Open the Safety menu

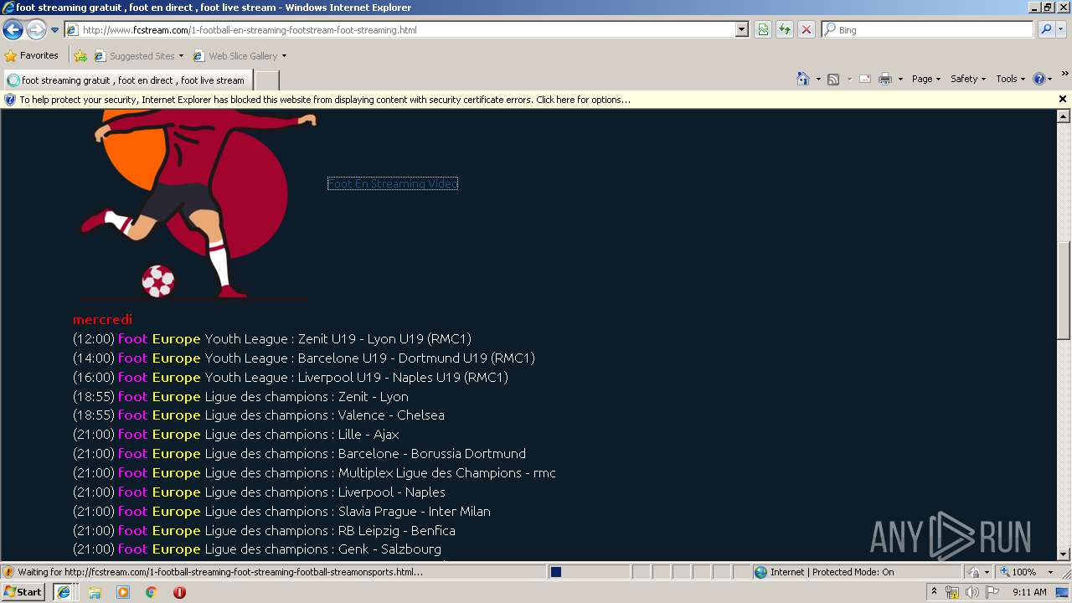pyautogui.click(x=967, y=79)
